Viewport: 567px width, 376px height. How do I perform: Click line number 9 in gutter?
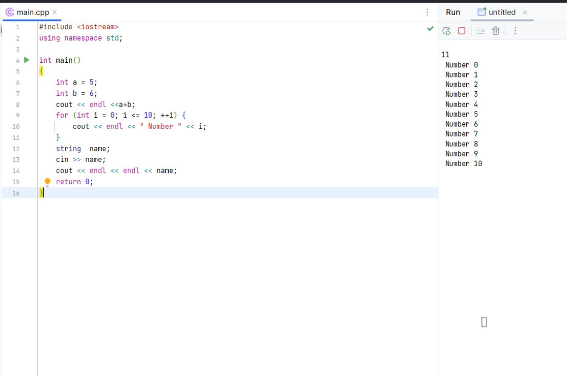[x=17, y=115]
